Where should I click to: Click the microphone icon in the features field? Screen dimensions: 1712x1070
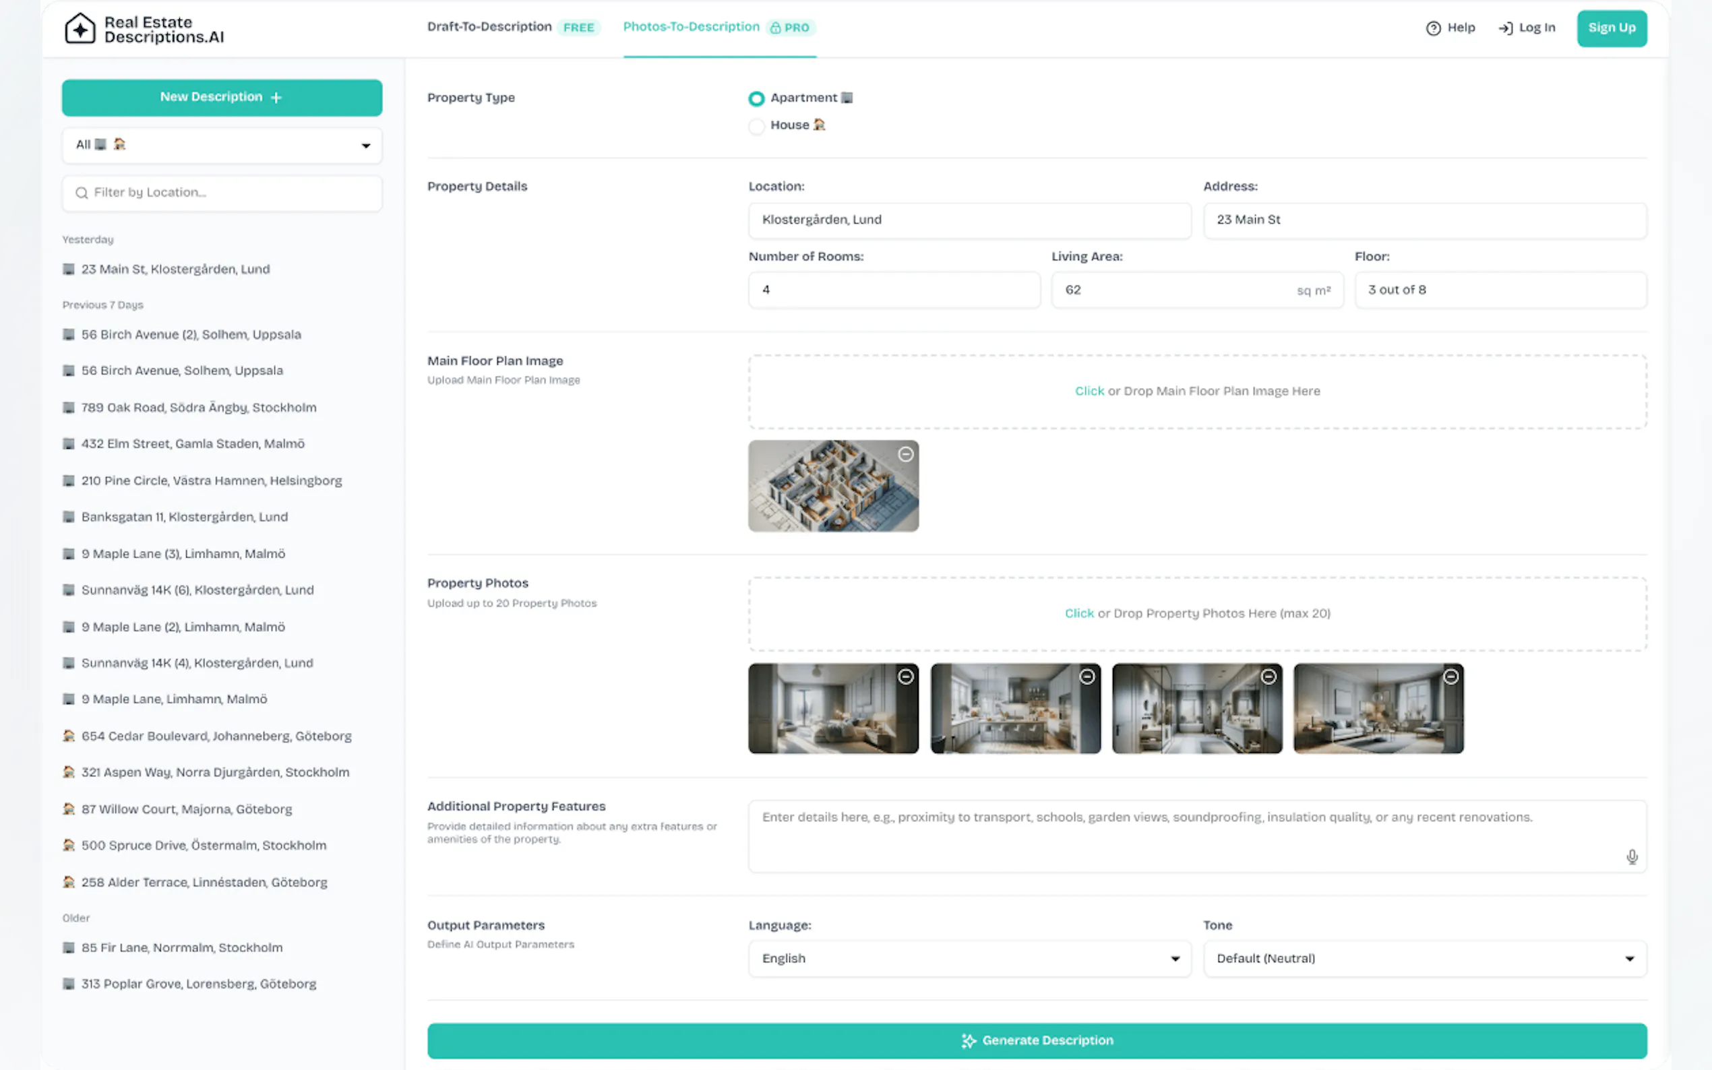1631,857
